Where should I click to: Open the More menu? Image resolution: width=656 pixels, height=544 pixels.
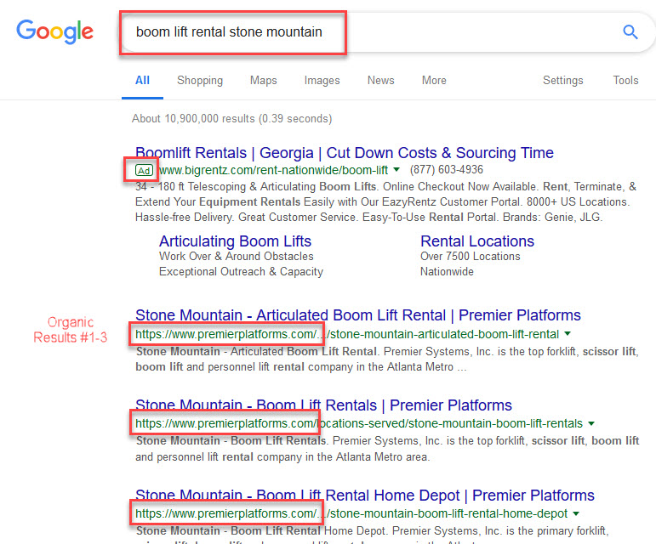(434, 80)
